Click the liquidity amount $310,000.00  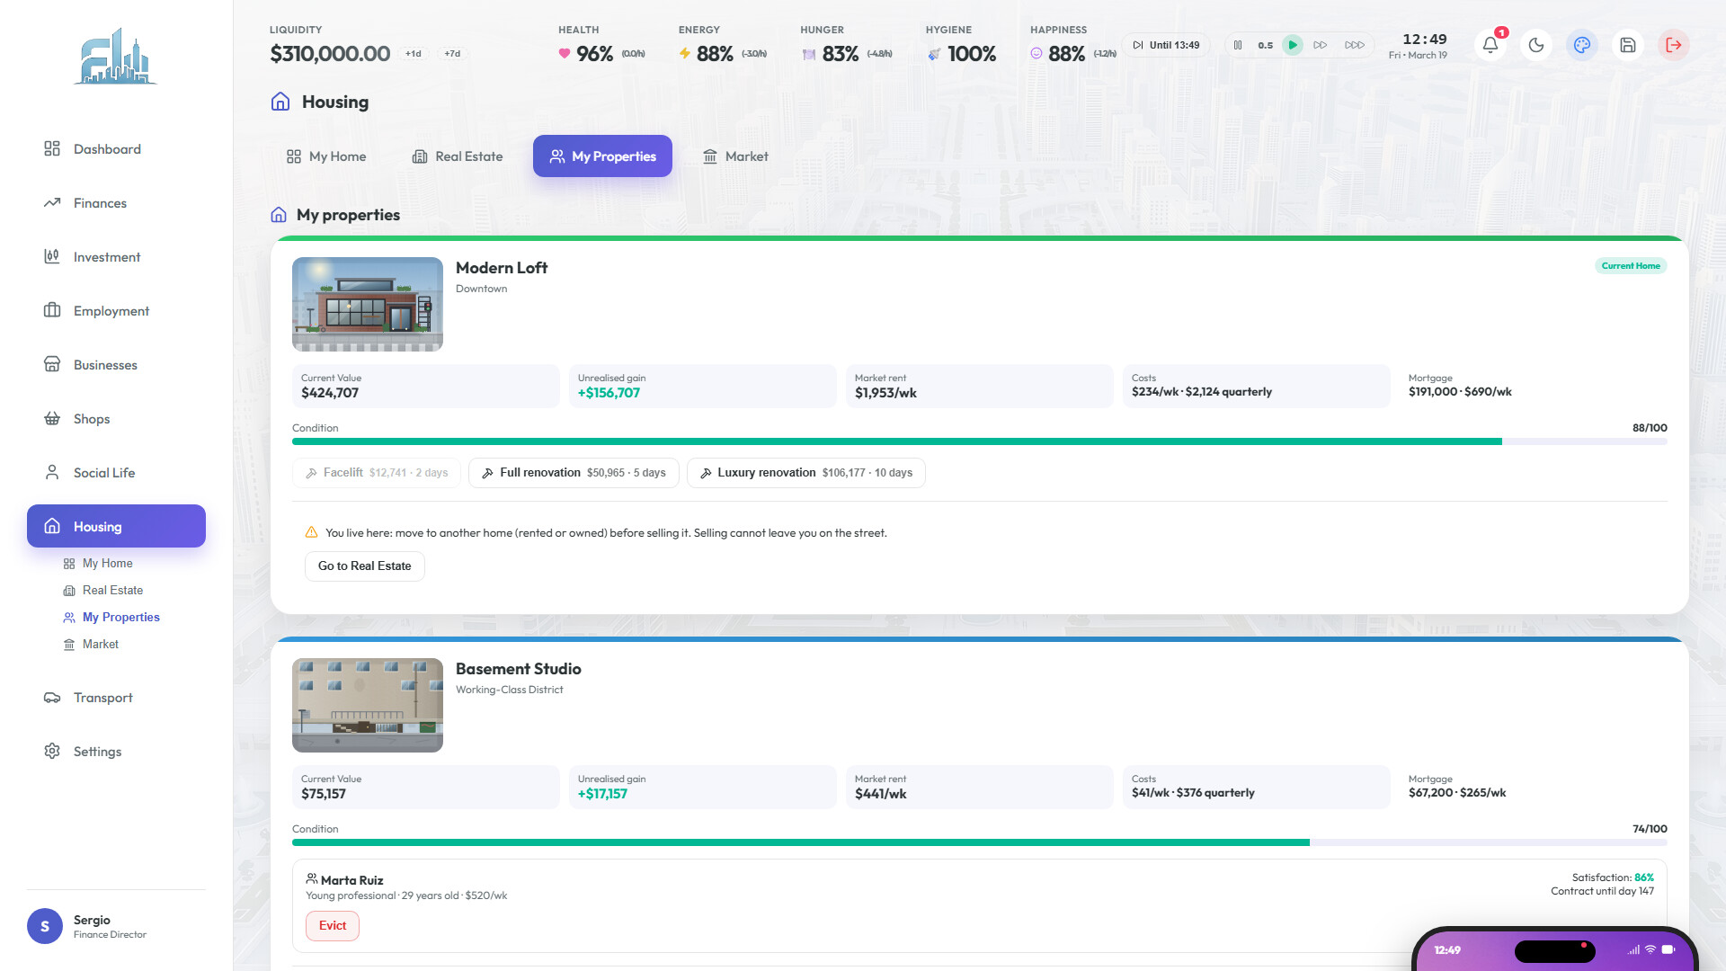(x=330, y=54)
